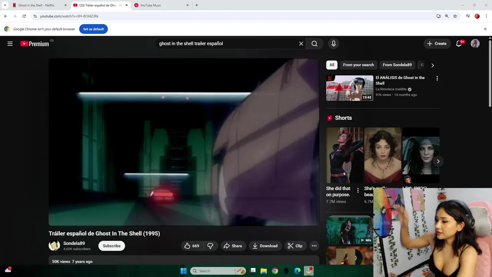Close the YouTube Music tab
Image resolution: width=492 pixels, height=277 pixels.
click(188, 5)
